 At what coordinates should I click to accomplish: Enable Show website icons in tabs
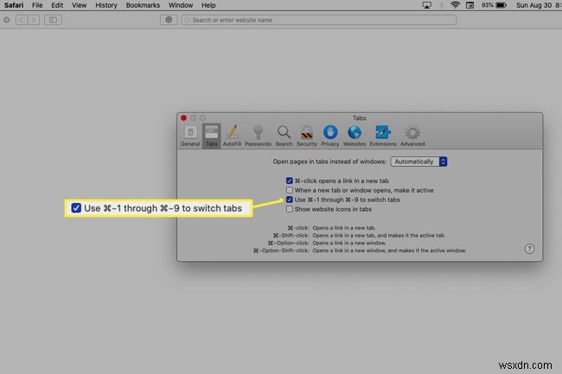click(290, 209)
